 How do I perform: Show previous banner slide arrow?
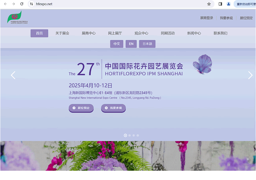pyautogui.click(x=13, y=75)
